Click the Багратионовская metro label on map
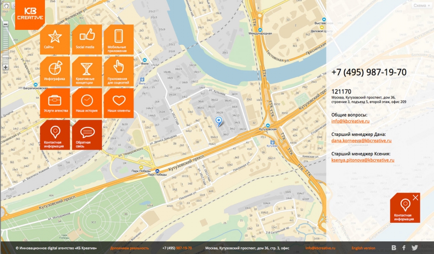The height and width of the screenshot is (254, 434). [x=35, y=88]
